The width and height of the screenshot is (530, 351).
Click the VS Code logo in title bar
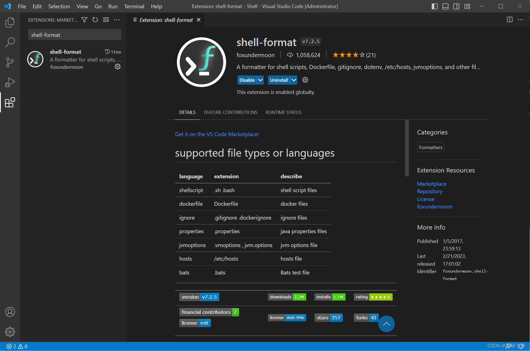click(x=7, y=6)
